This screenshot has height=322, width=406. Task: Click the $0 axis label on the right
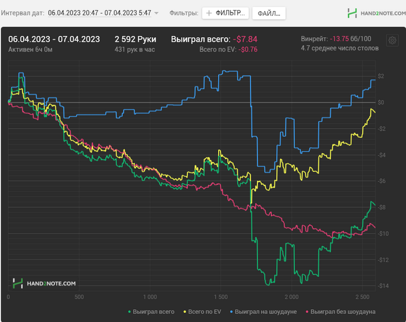381,102
